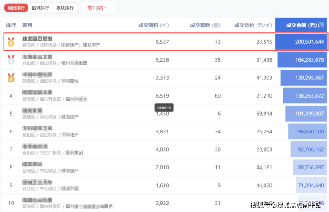Click the 排行 column header
This screenshot has width=329, height=212.
tap(11, 25)
